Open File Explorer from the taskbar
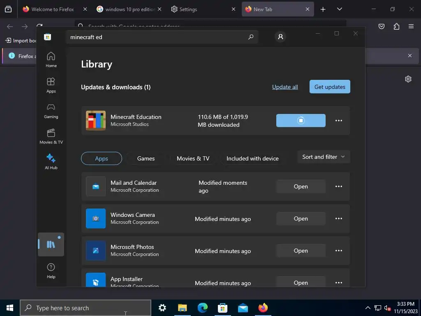 click(182, 308)
